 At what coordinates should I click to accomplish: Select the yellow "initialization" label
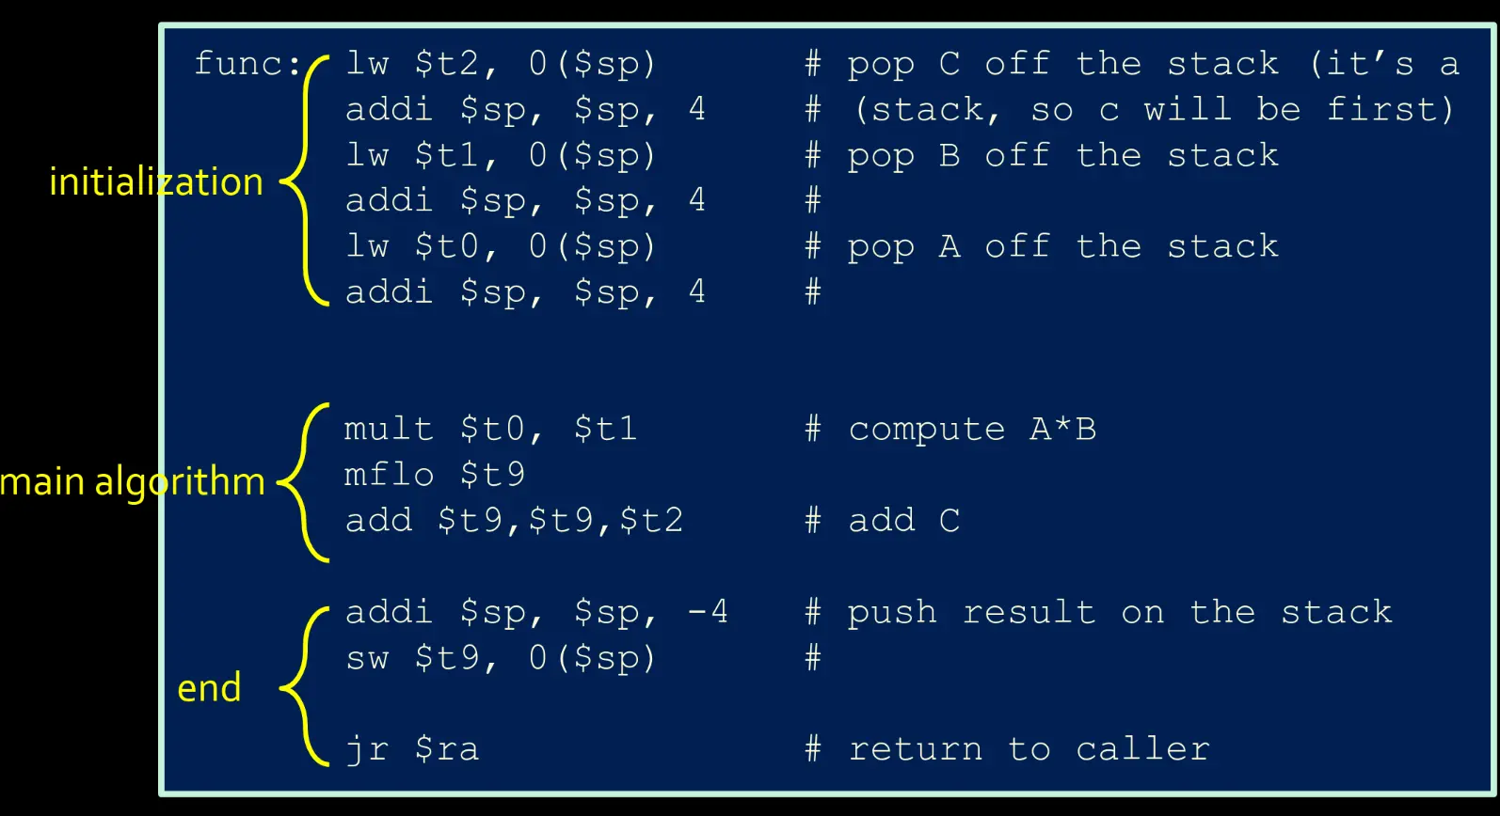pyautogui.click(x=155, y=181)
